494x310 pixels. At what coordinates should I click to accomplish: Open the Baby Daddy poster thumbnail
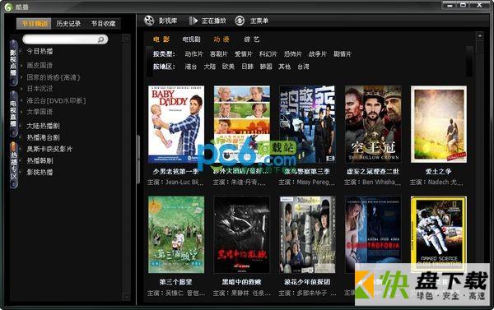click(176, 125)
